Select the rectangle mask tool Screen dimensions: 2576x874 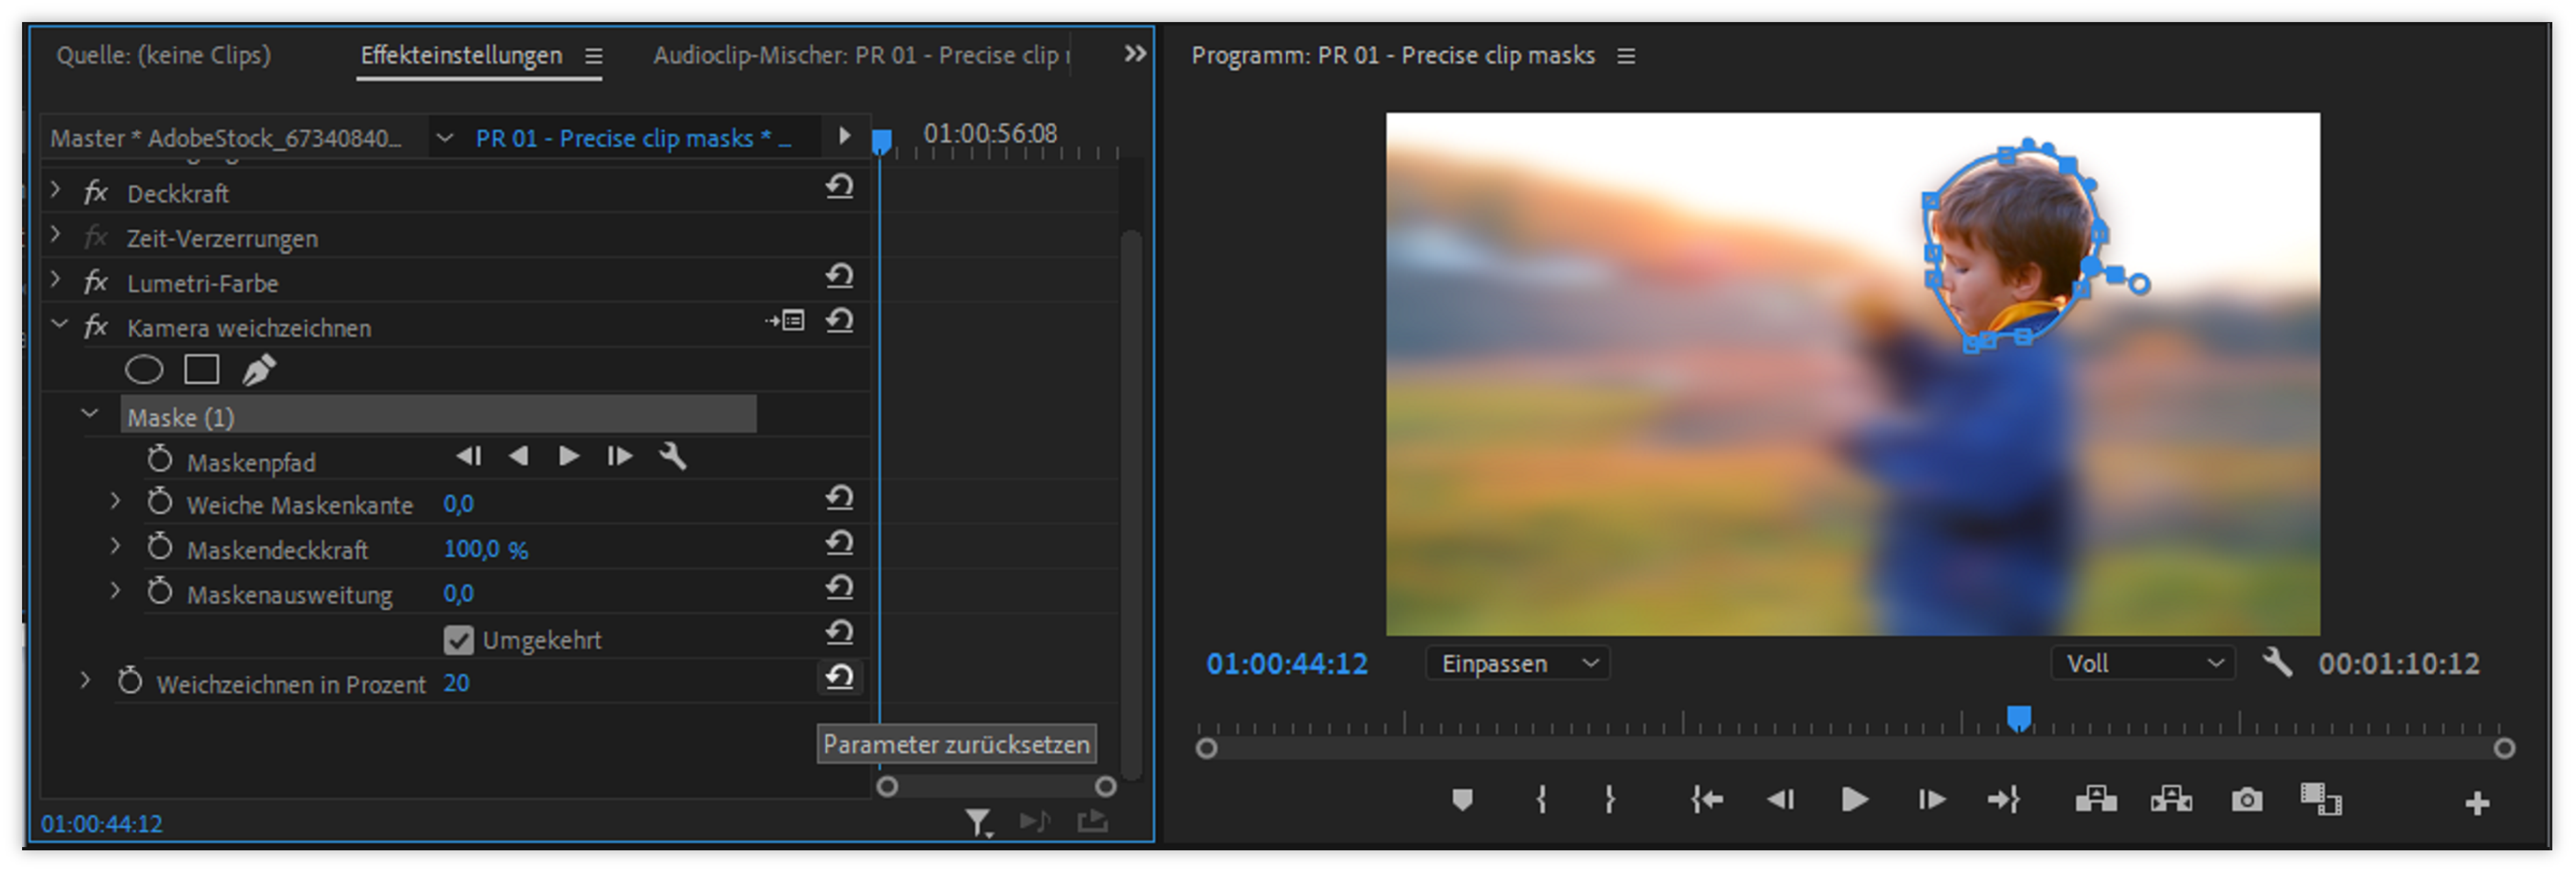(201, 370)
